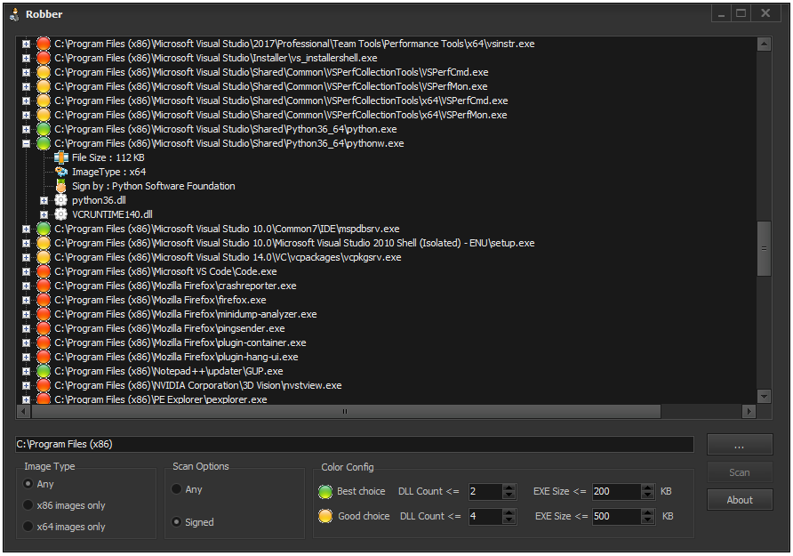Click the red icon beside firefox.exe

44,300
